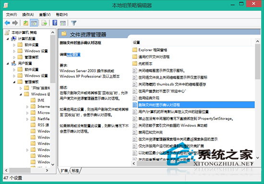Click tree pane horizontal scroll-left arrow
The height and width of the screenshot is (184, 264).
(x=6, y=171)
